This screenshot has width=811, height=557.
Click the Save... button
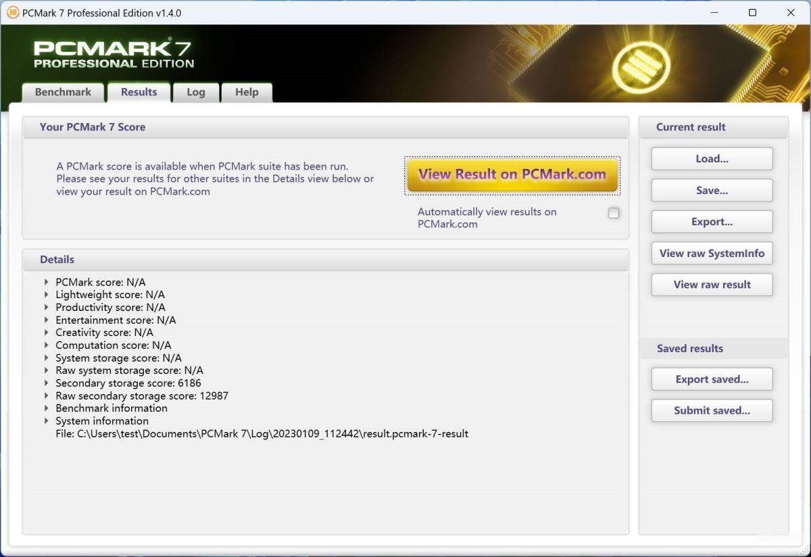[712, 191]
